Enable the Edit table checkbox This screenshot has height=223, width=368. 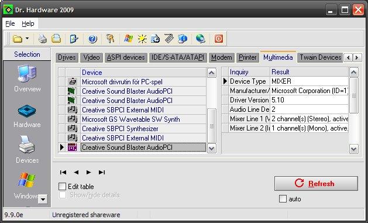point(62,187)
